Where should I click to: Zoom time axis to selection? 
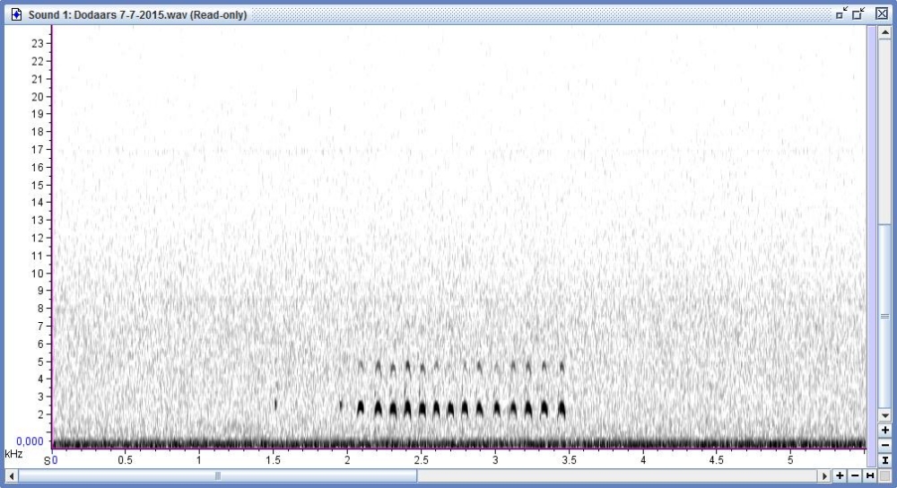870,475
